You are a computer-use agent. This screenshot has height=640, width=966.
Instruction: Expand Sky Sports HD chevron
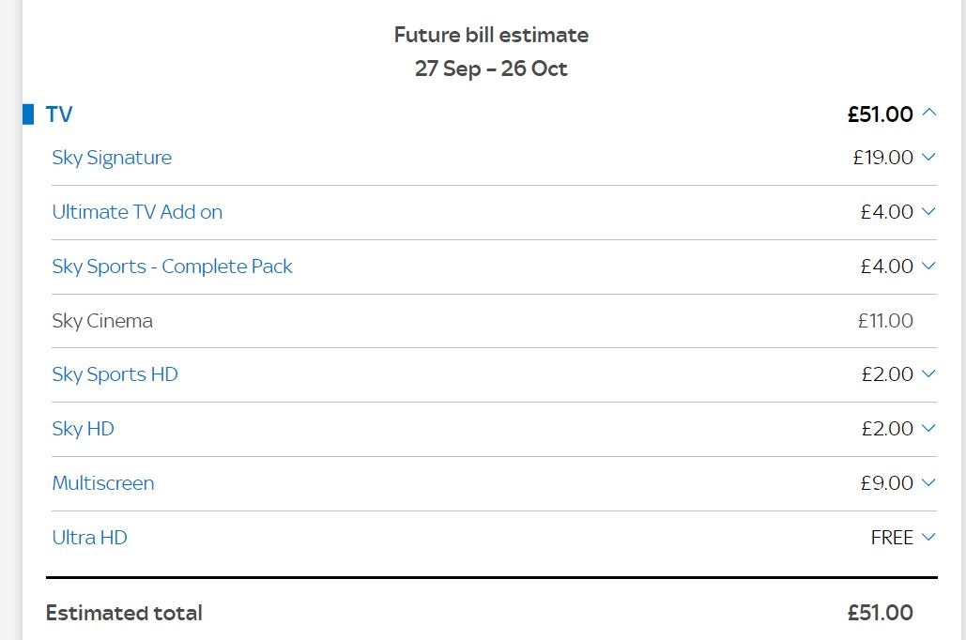(928, 373)
